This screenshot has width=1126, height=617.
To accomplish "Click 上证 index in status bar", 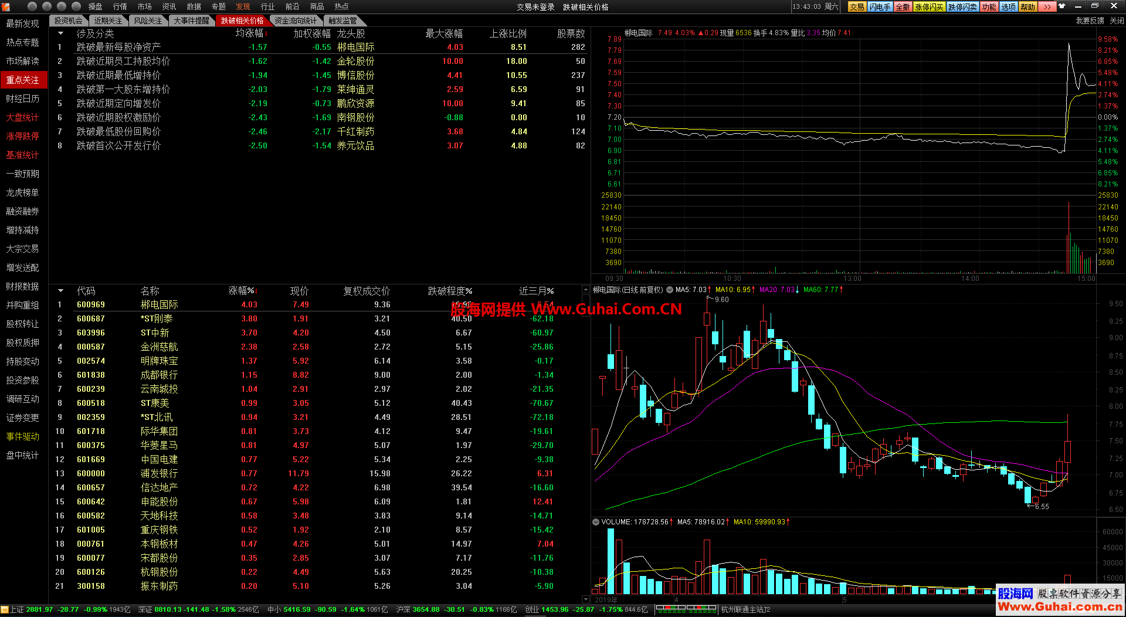I will pyautogui.click(x=70, y=610).
